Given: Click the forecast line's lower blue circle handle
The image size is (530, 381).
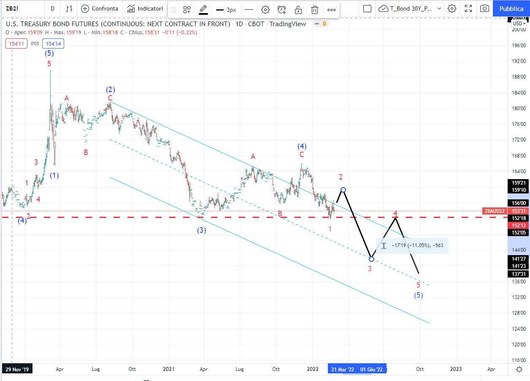Looking at the screenshot, I should pyautogui.click(x=371, y=259).
